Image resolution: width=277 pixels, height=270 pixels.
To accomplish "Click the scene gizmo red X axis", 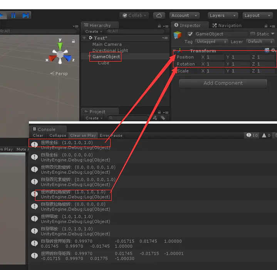I will [x=52, y=58].
